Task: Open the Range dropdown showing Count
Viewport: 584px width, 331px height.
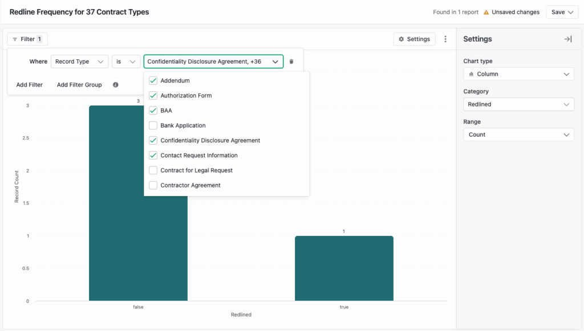Action: click(x=518, y=134)
